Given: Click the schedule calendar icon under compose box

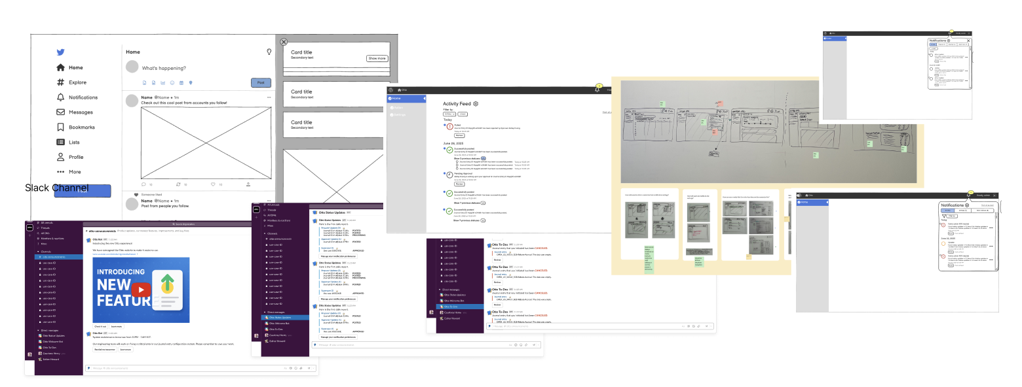Looking at the screenshot, I should [181, 83].
